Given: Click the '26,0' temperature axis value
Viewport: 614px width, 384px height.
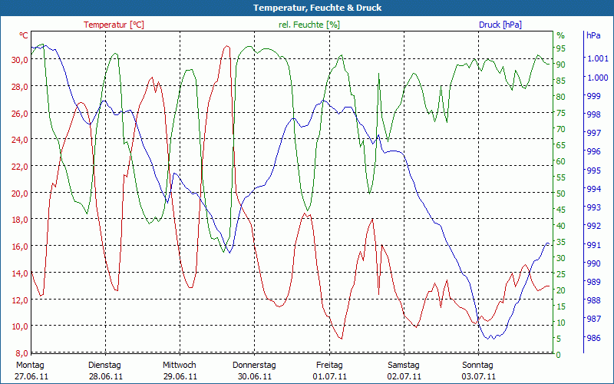Looking at the screenshot, I should click(20, 113).
